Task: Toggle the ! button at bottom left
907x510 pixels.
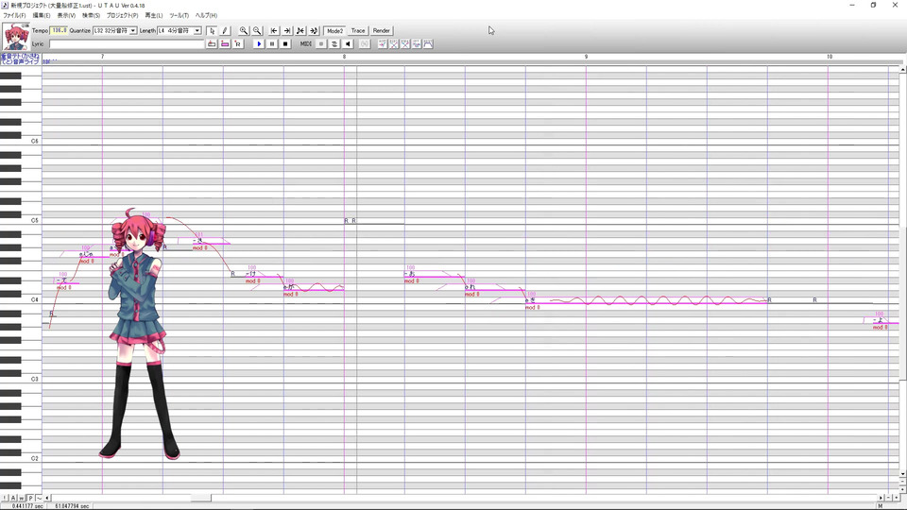Action: point(5,498)
